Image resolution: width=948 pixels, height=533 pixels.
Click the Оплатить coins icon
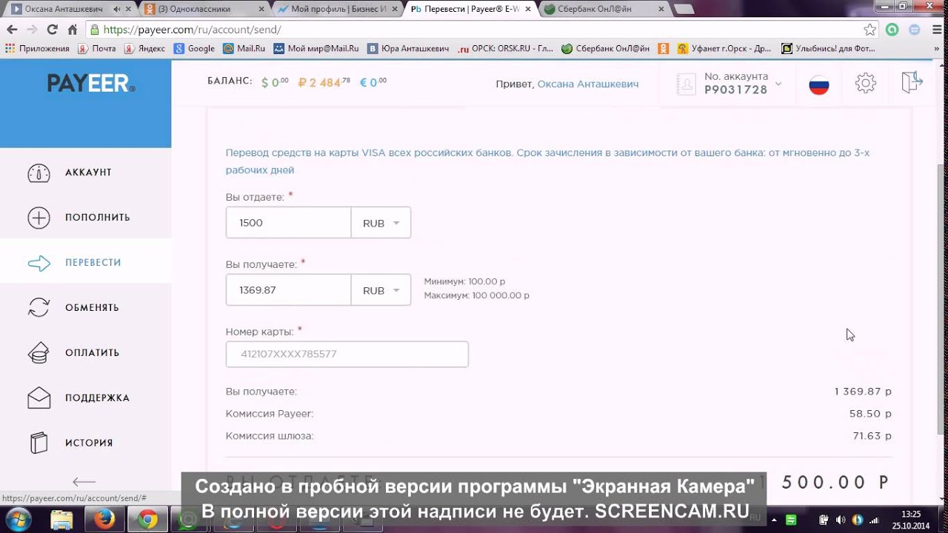(x=39, y=353)
